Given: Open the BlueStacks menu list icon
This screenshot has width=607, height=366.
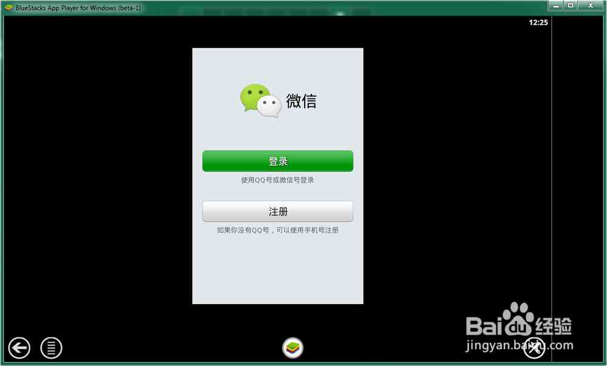Looking at the screenshot, I should (51, 348).
